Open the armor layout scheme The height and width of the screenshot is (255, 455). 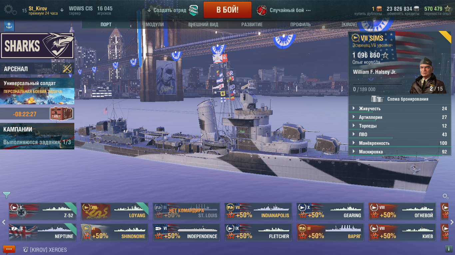[400, 99]
